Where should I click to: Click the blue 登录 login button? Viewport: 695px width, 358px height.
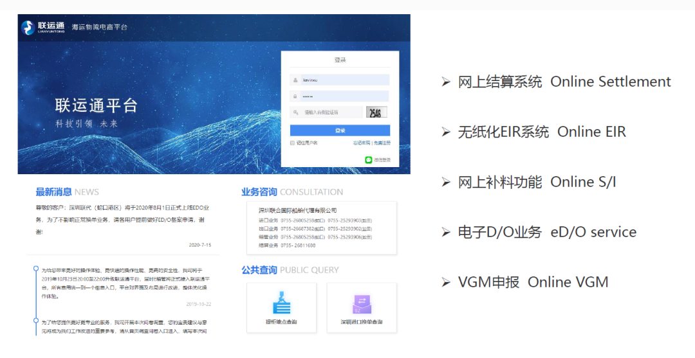[x=340, y=130]
